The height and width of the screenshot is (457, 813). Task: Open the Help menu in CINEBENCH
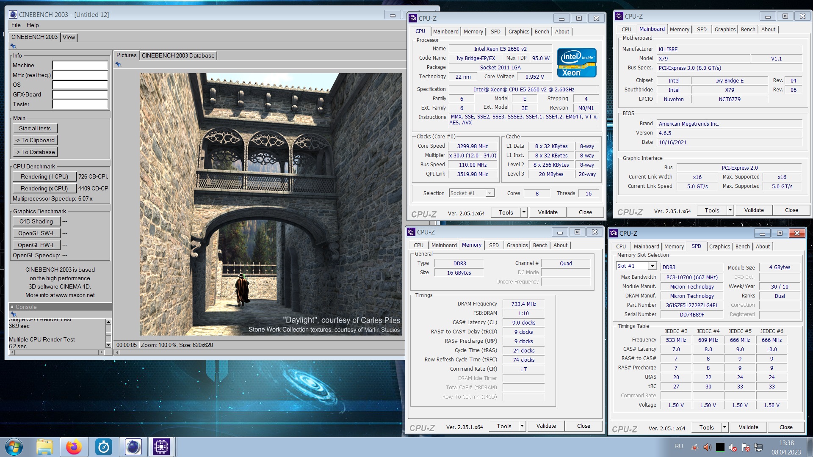[x=33, y=25]
